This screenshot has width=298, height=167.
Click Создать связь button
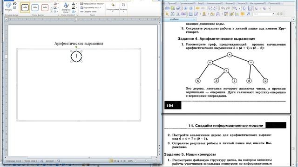click(x=88, y=12)
